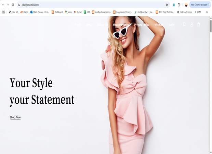Image resolution: width=212 pixels, height=154 pixels.
Task: Reload the page with the refresh icon
Action: [x=13, y=5]
